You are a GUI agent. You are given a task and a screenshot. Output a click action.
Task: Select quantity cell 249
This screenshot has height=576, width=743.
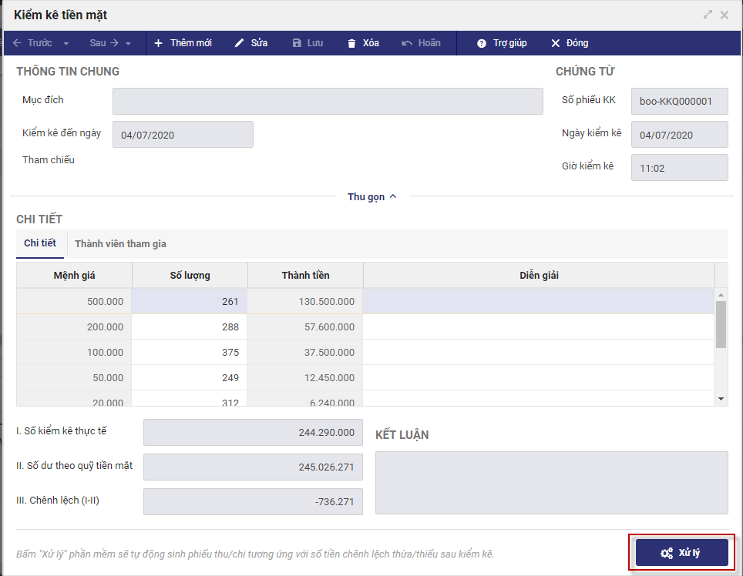(x=190, y=377)
